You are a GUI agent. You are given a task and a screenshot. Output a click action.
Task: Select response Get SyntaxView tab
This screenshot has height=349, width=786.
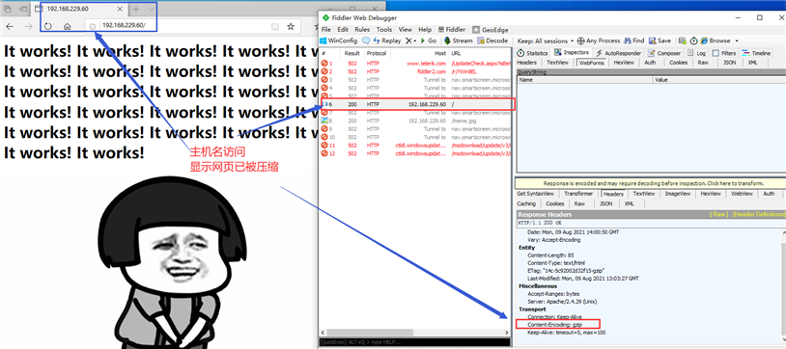(535, 194)
